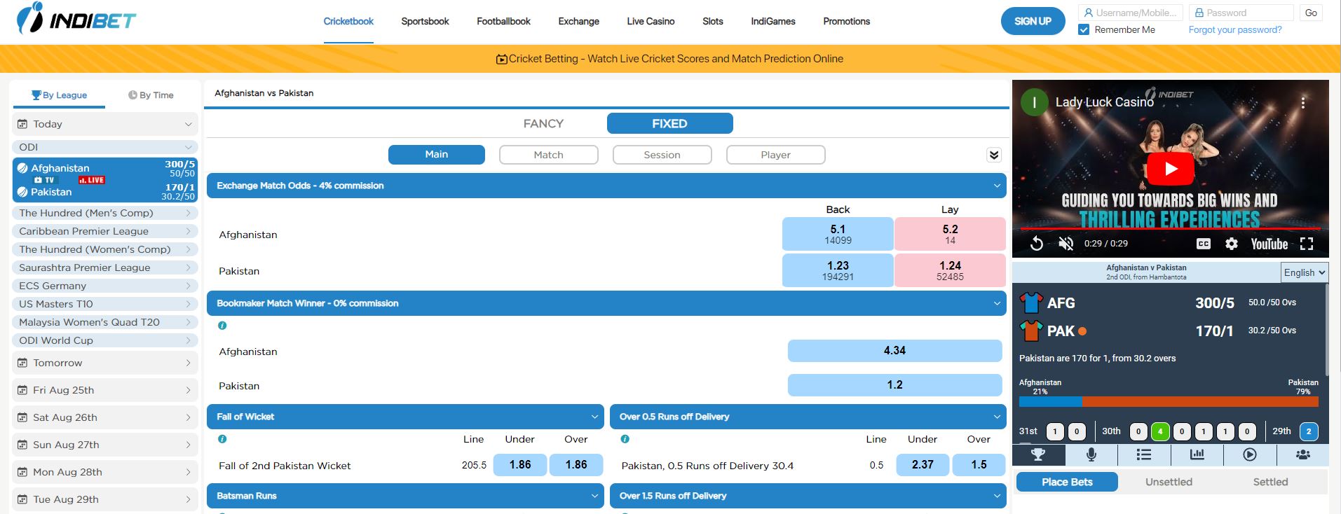Click the TV icon under Afghanistan
This screenshot has height=514, width=1341.
coord(44,180)
